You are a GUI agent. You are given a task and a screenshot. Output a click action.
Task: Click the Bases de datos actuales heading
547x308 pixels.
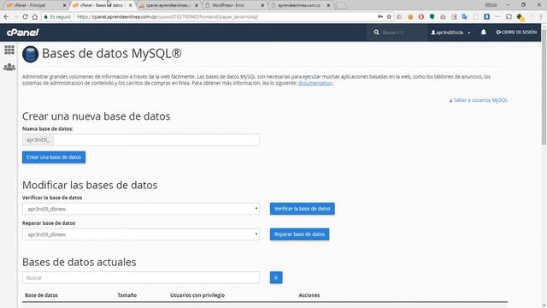point(79,262)
